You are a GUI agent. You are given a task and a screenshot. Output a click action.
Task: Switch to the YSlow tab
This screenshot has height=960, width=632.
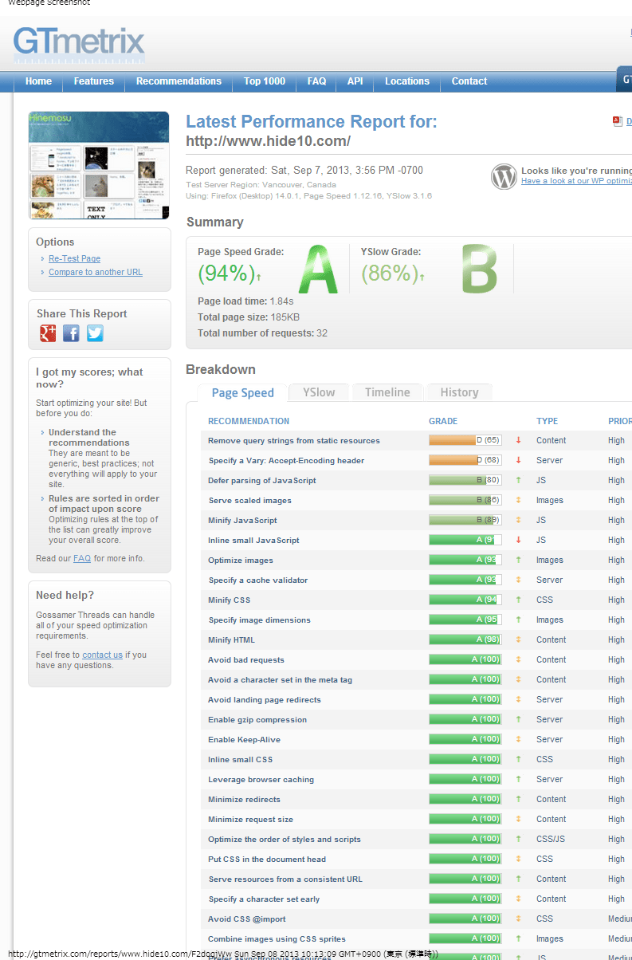tap(319, 392)
